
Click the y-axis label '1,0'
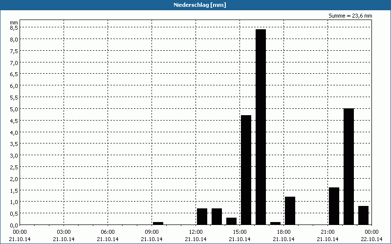click(x=14, y=202)
